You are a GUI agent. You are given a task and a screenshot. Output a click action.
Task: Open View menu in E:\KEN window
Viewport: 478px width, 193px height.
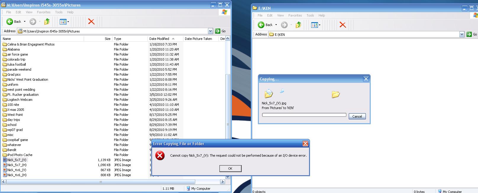[280, 15]
